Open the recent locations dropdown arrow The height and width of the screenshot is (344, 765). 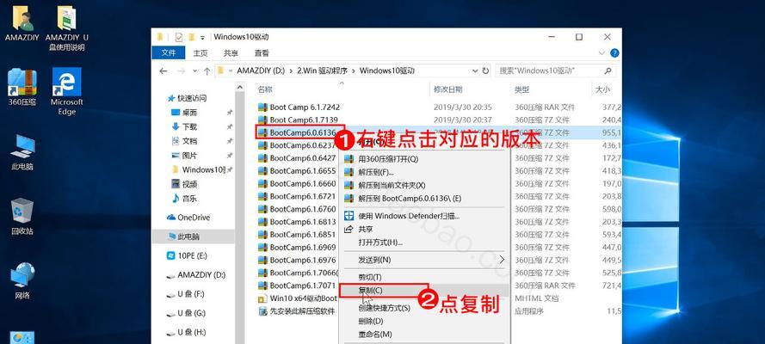pos(195,71)
